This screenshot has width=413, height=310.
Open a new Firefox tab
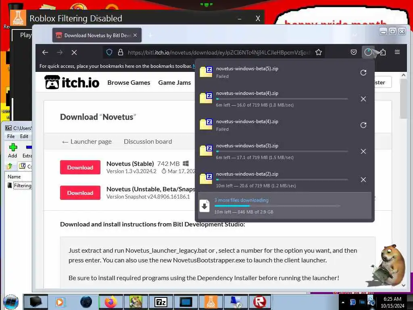pos(150,36)
